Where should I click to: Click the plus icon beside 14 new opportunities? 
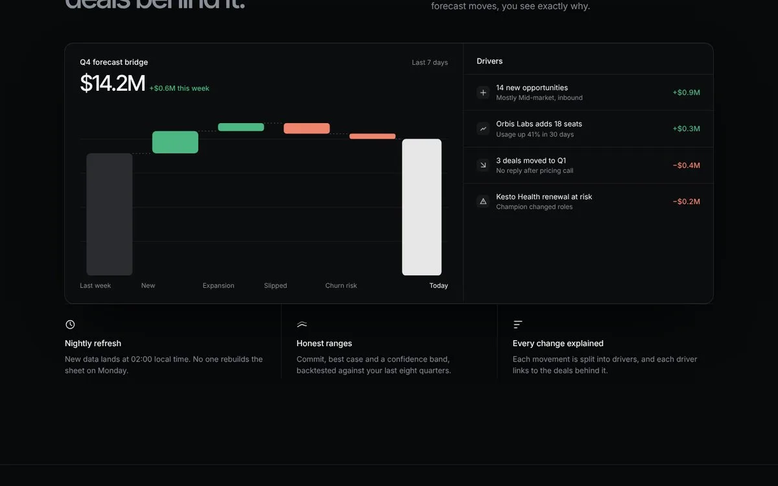click(x=483, y=93)
